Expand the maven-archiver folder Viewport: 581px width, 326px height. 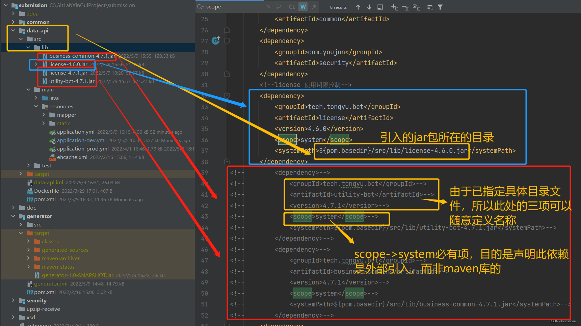click(28, 259)
